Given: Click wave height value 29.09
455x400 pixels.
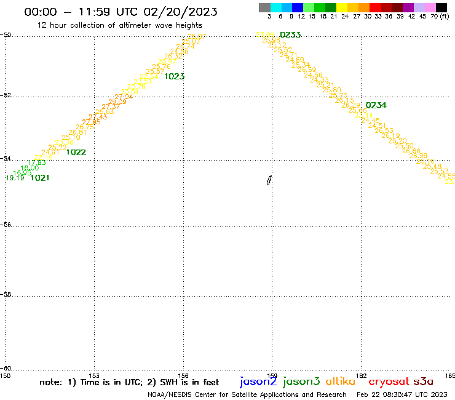Looking at the screenshot, I should [x=117, y=102].
